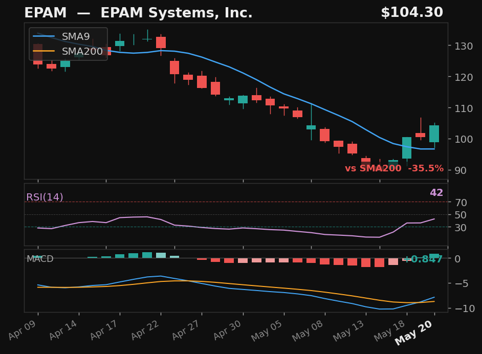Click the blue SMA9 legend line sample
Viewport: 482px width, 354px height.
43,36
